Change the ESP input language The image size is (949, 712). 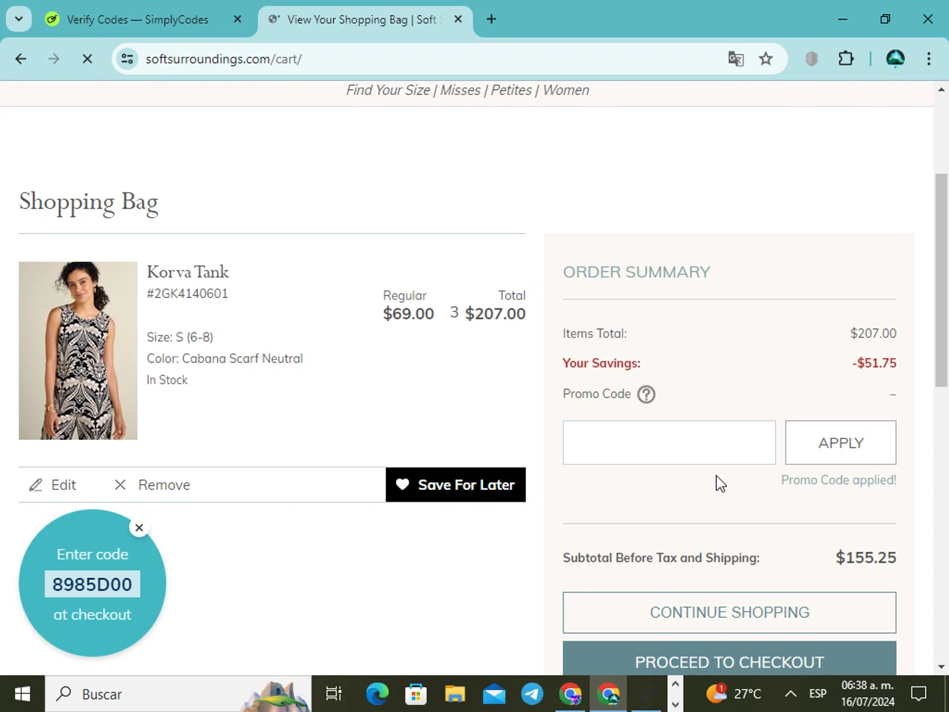coord(817,694)
